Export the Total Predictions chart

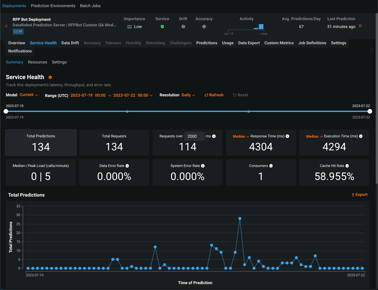coord(359,195)
